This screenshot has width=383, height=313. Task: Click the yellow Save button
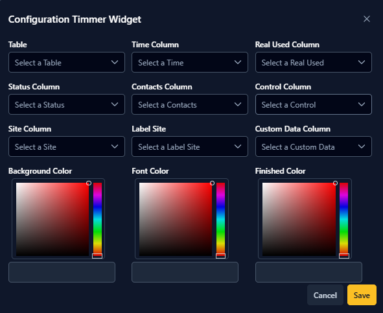tap(362, 295)
